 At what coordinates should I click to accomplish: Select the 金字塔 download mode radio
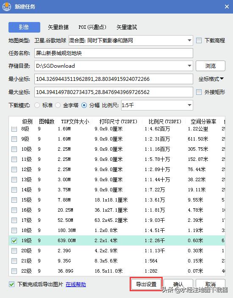click(58, 105)
